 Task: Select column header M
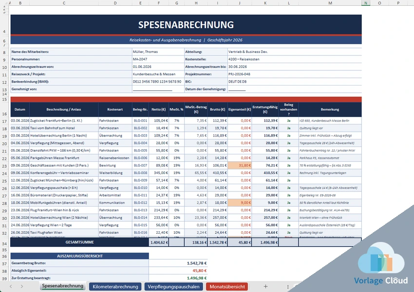(x=330, y=3)
